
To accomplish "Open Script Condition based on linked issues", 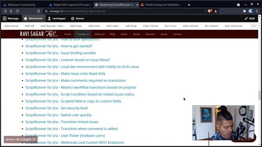I will [80, 94].
